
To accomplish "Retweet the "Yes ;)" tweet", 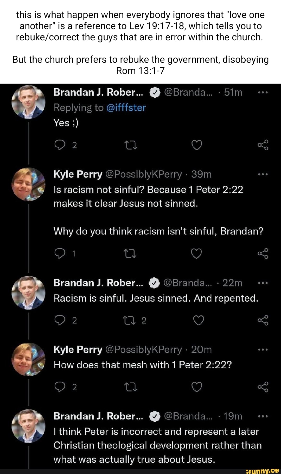I will [131, 145].
